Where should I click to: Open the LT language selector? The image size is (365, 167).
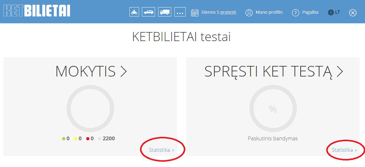(334, 12)
